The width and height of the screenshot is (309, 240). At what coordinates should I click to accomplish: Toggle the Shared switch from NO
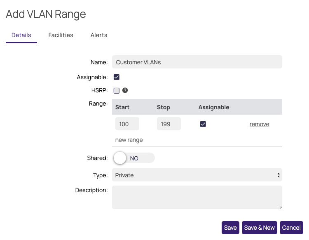coord(134,158)
